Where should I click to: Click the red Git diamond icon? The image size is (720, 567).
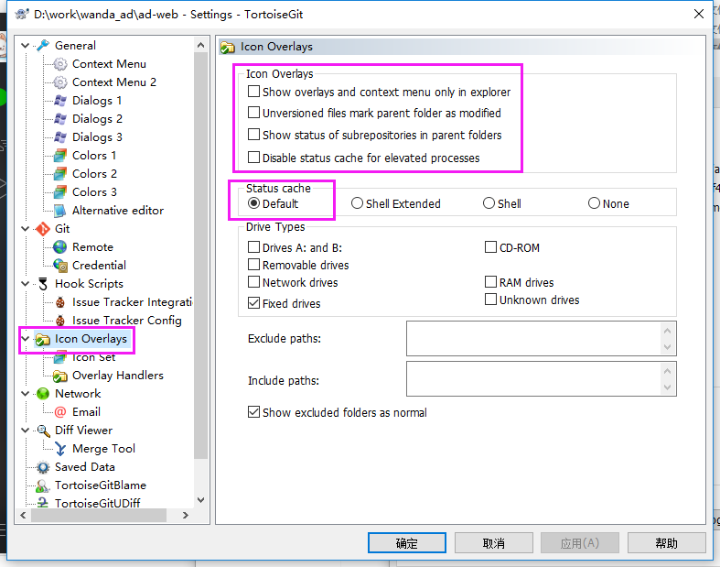coord(43,229)
